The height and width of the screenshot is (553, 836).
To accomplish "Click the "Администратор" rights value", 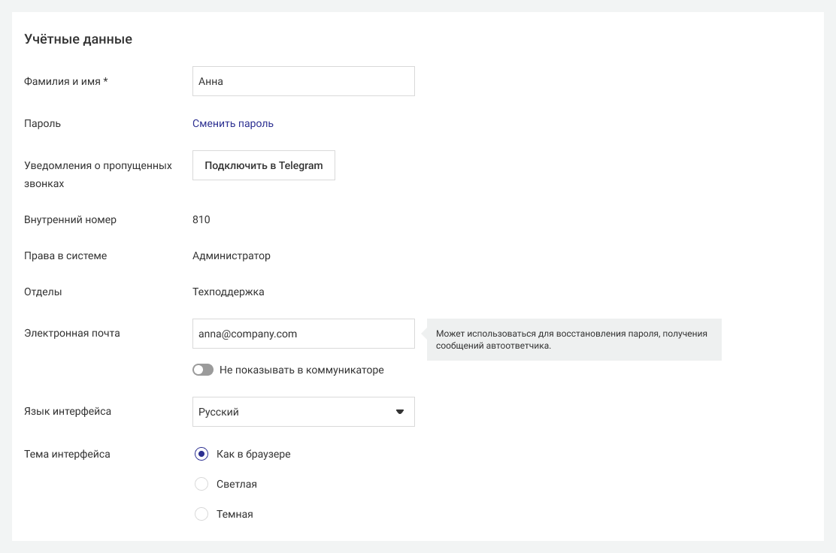I will click(232, 255).
